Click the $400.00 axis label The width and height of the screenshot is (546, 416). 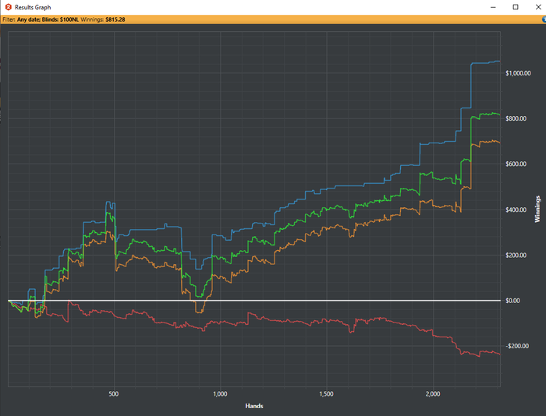(516, 210)
